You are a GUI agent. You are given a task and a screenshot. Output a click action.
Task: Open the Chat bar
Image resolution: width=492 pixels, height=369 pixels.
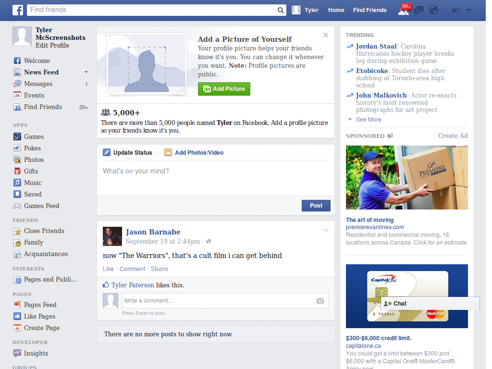click(430, 304)
